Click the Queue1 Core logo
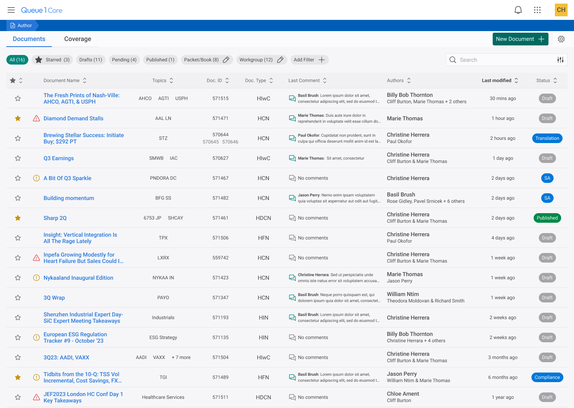Image resolution: width=574 pixels, height=408 pixels. pos(42,10)
